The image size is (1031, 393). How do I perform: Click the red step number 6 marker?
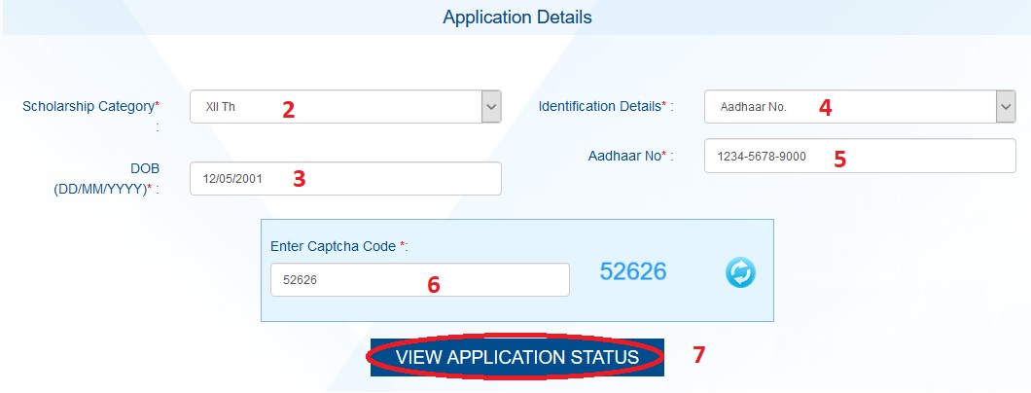(434, 284)
